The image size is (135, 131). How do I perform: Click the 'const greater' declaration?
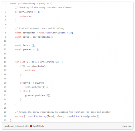tap(23, 49)
